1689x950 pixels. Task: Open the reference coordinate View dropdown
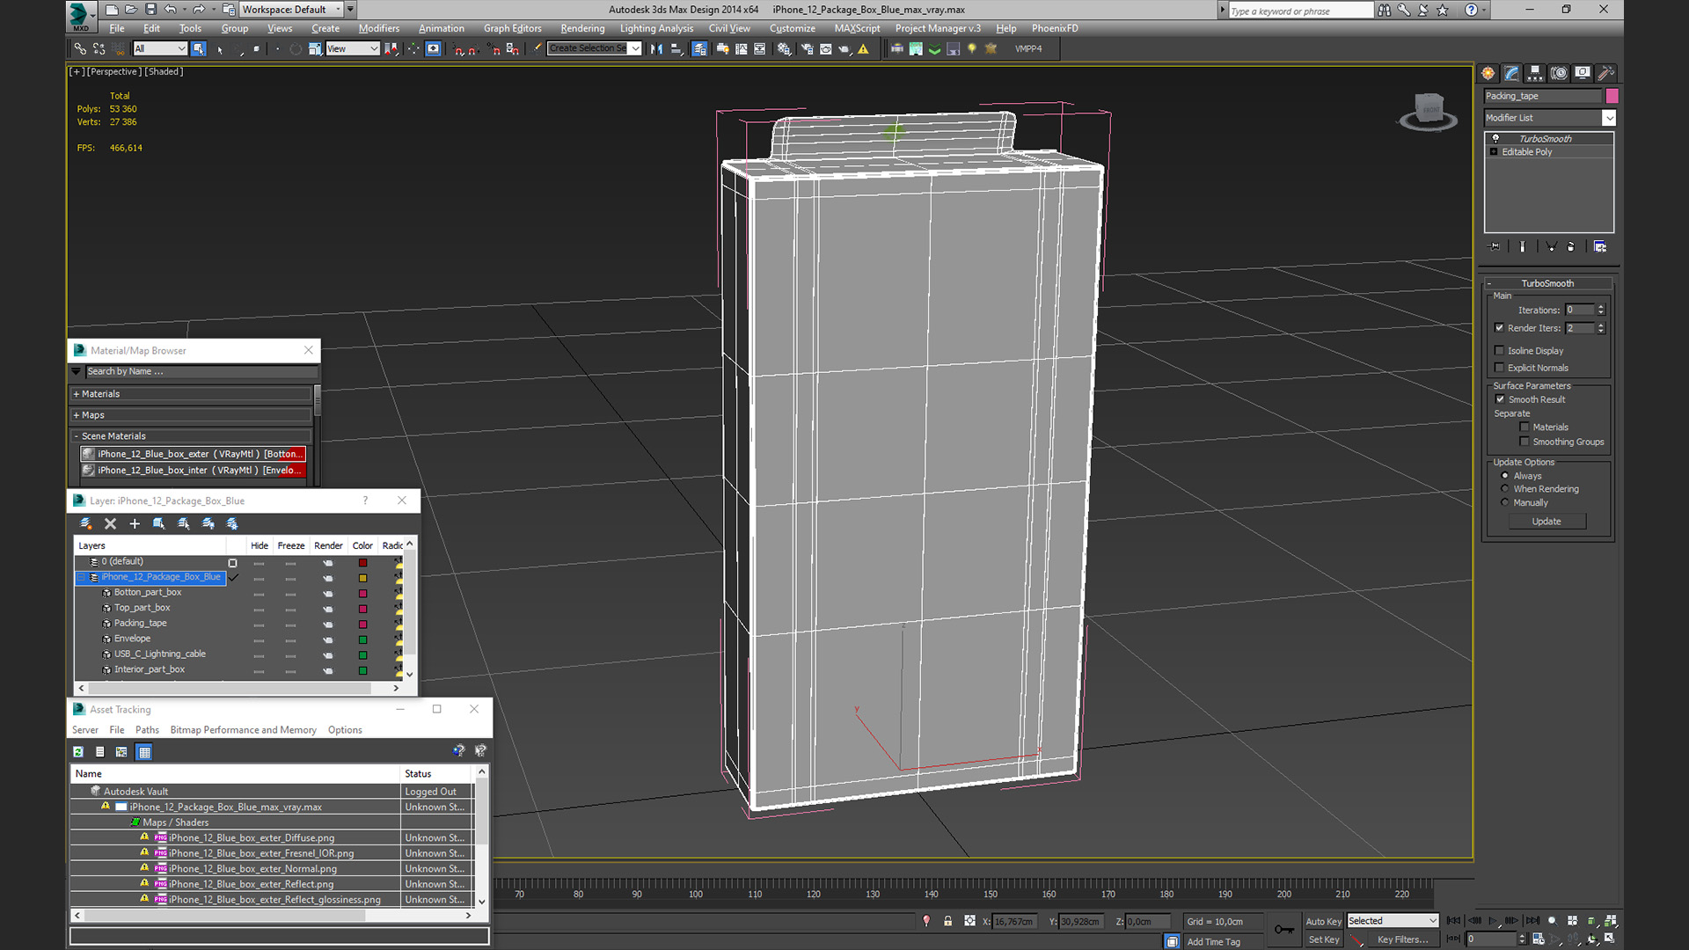click(352, 49)
